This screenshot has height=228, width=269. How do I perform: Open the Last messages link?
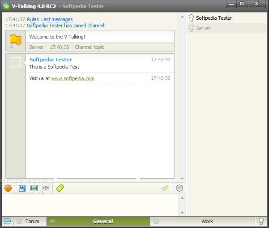coord(57,19)
